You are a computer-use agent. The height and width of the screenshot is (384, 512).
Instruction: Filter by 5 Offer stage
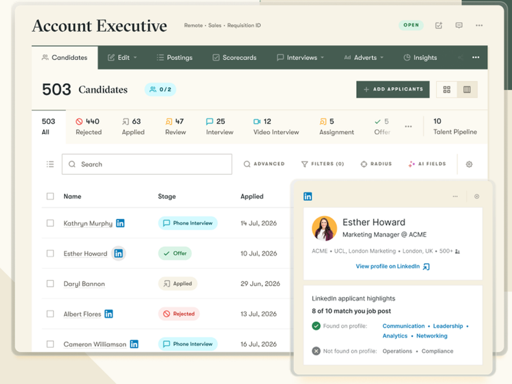tap(382, 126)
